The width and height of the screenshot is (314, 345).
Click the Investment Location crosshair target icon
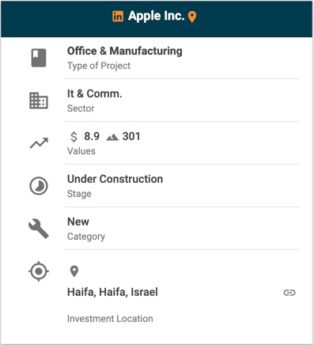(x=39, y=271)
